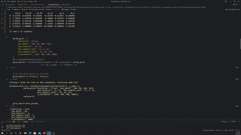Image resolution: width=241 pixels, height=135 pixels.
Task: Select the Python kernel picker
Action: [x=232, y=9]
